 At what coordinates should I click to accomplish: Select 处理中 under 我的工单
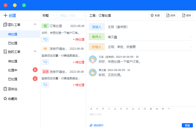point(13,70)
